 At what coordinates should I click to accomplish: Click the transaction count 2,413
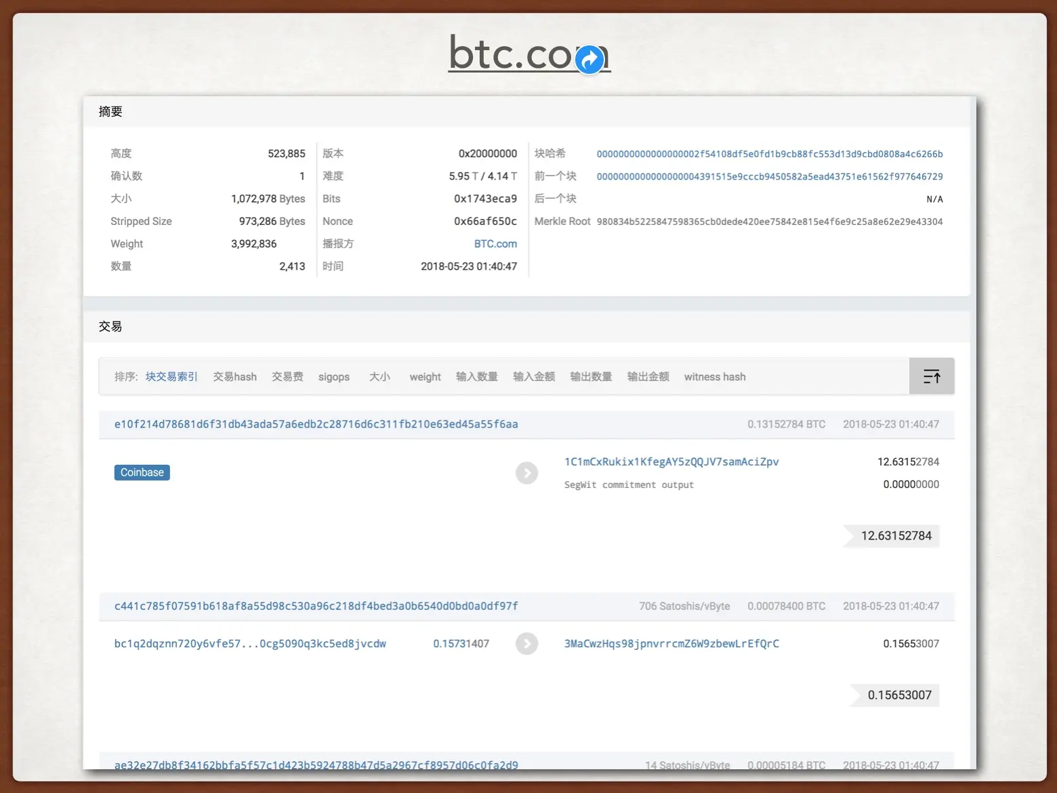coord(292,266)
